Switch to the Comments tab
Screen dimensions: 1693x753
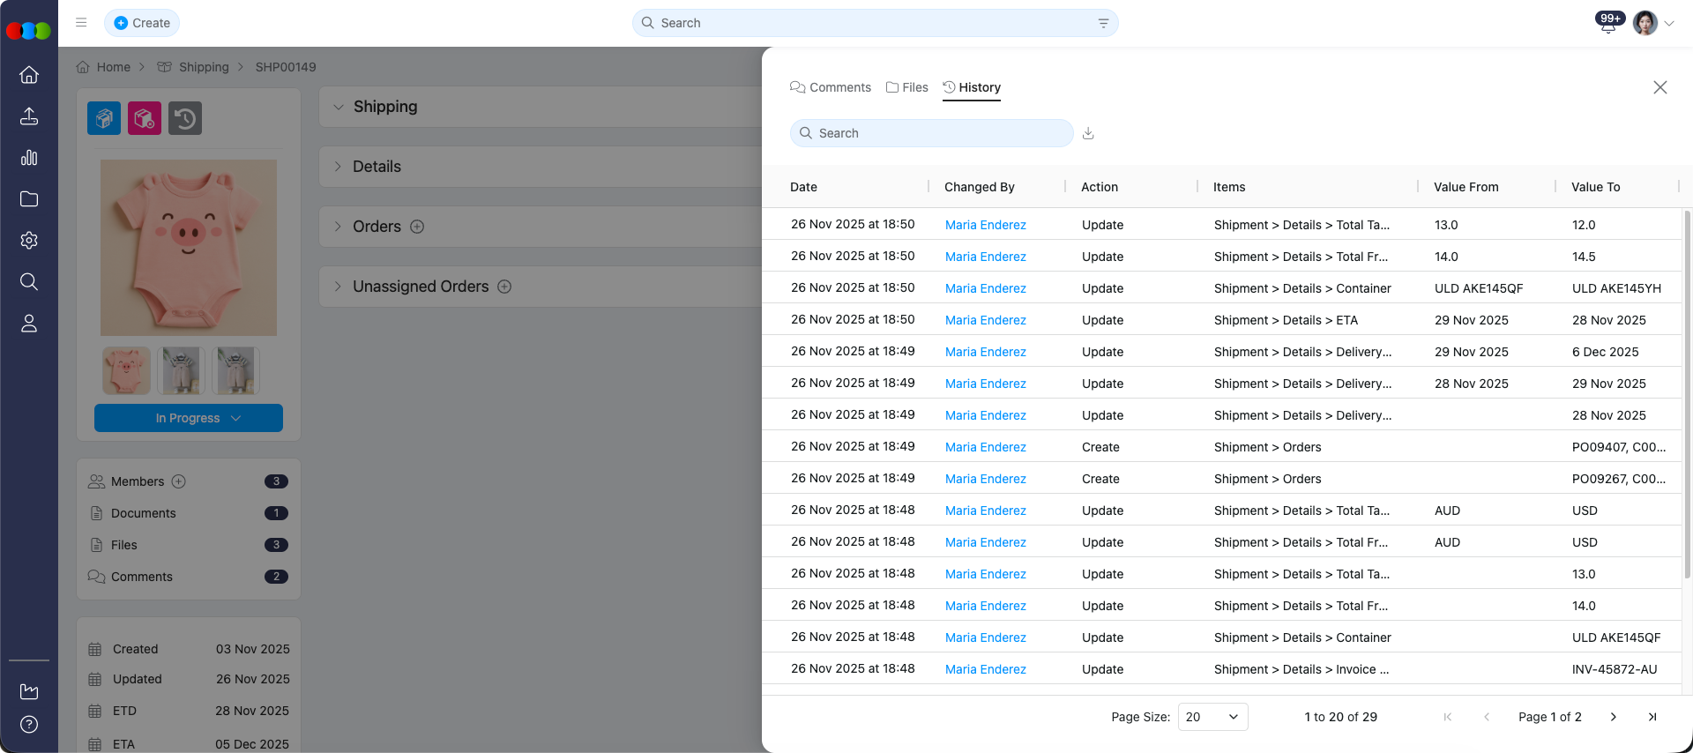point(831,87)
